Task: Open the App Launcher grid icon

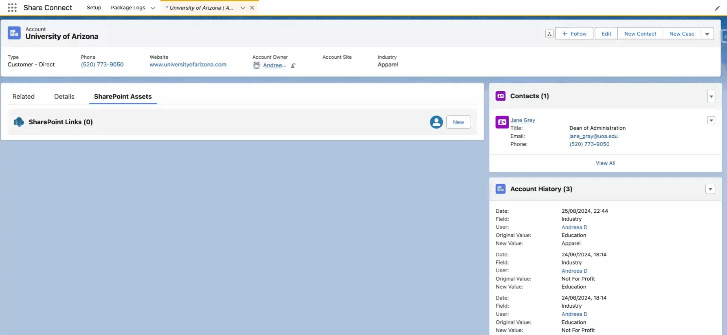Action: point(12,8)
